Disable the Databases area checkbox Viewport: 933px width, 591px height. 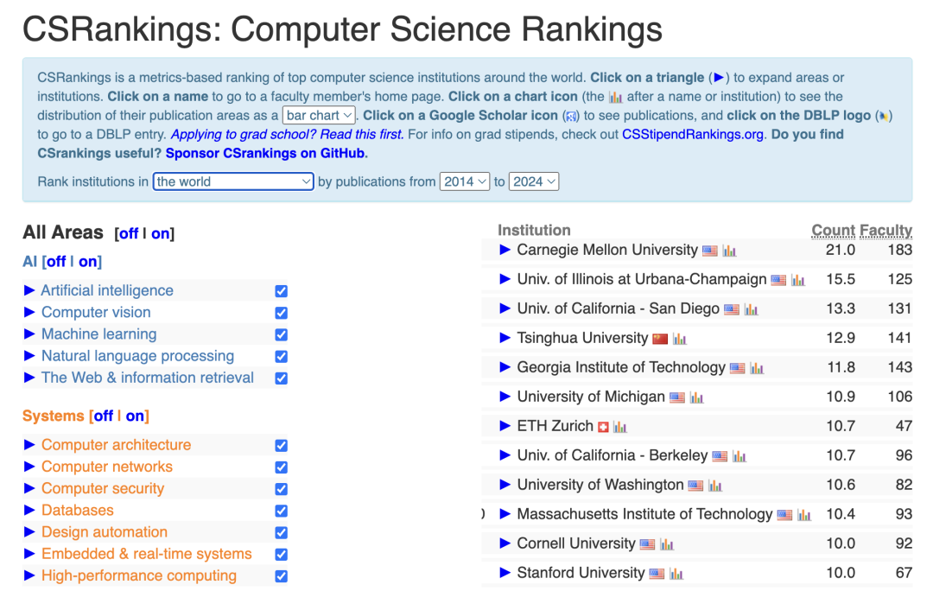(x=282, y=512)
